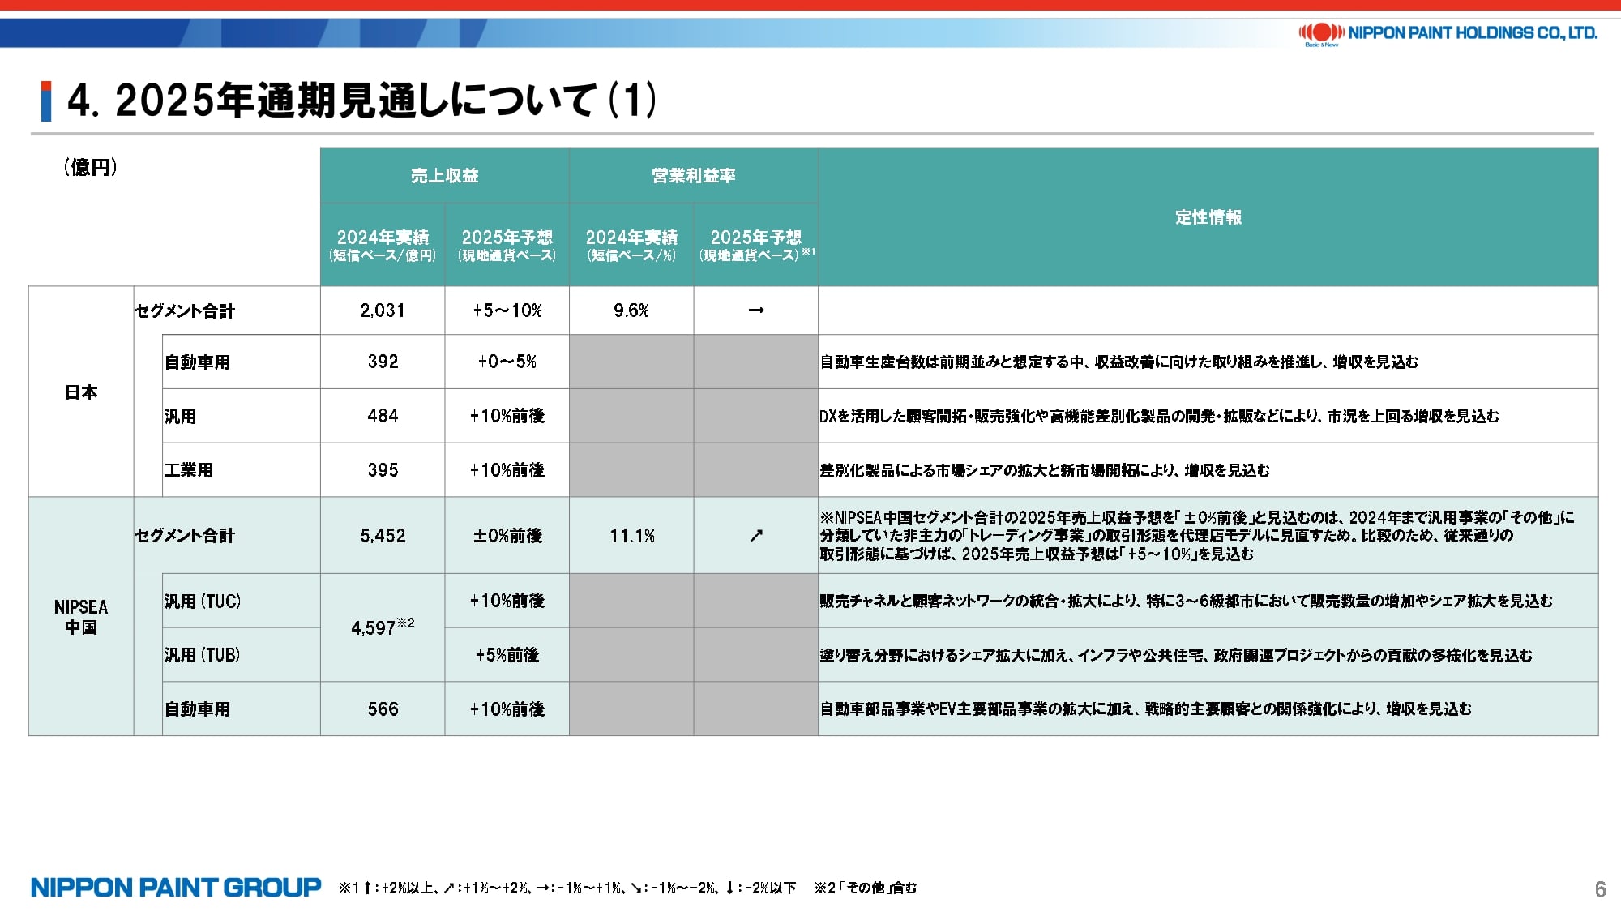1621x912 pixels.
Task: Click the value 392
Action: (x=383, y=362)
